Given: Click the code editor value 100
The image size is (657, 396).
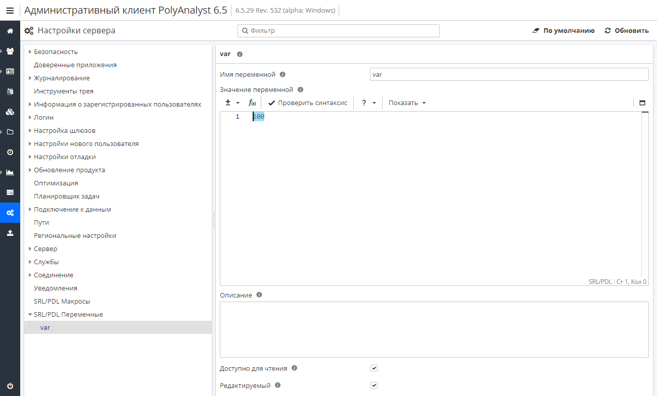Looking at the screenshot, I should 259,117.
